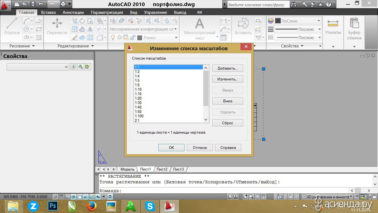The height and width of the screenshot is (213, 378).
Task: Click the Утилиты measure icon
Action: [333, 26]
